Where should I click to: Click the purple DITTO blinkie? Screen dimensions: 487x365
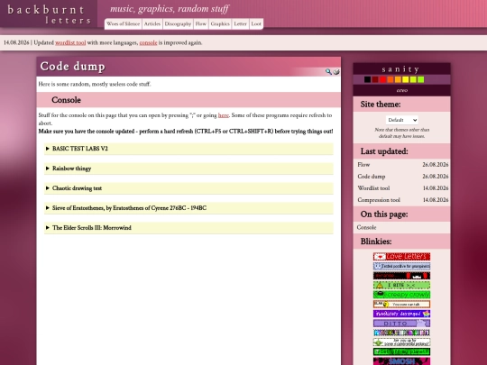pyautogui.click(x=401, y=324)
